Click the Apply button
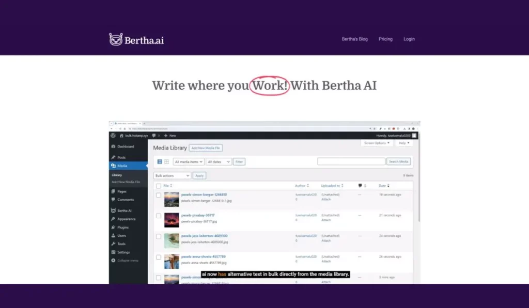Screen dimensions: 529x308 point(199,175)
